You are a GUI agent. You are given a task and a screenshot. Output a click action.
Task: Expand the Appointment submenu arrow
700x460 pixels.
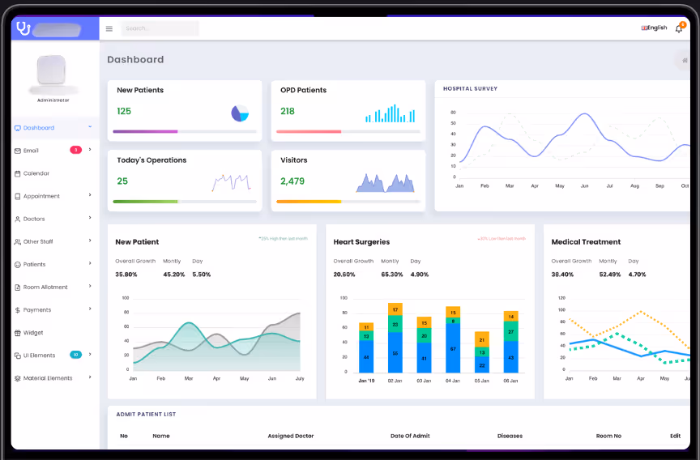(x=90, y=196)
